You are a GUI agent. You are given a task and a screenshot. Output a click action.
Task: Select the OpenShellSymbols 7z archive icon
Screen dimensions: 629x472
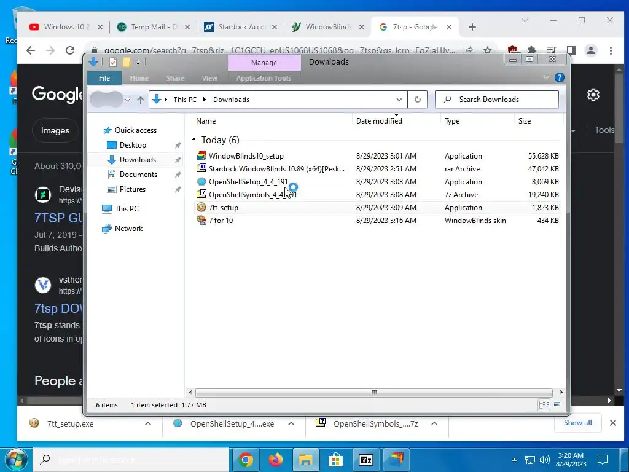pos(201,194)
